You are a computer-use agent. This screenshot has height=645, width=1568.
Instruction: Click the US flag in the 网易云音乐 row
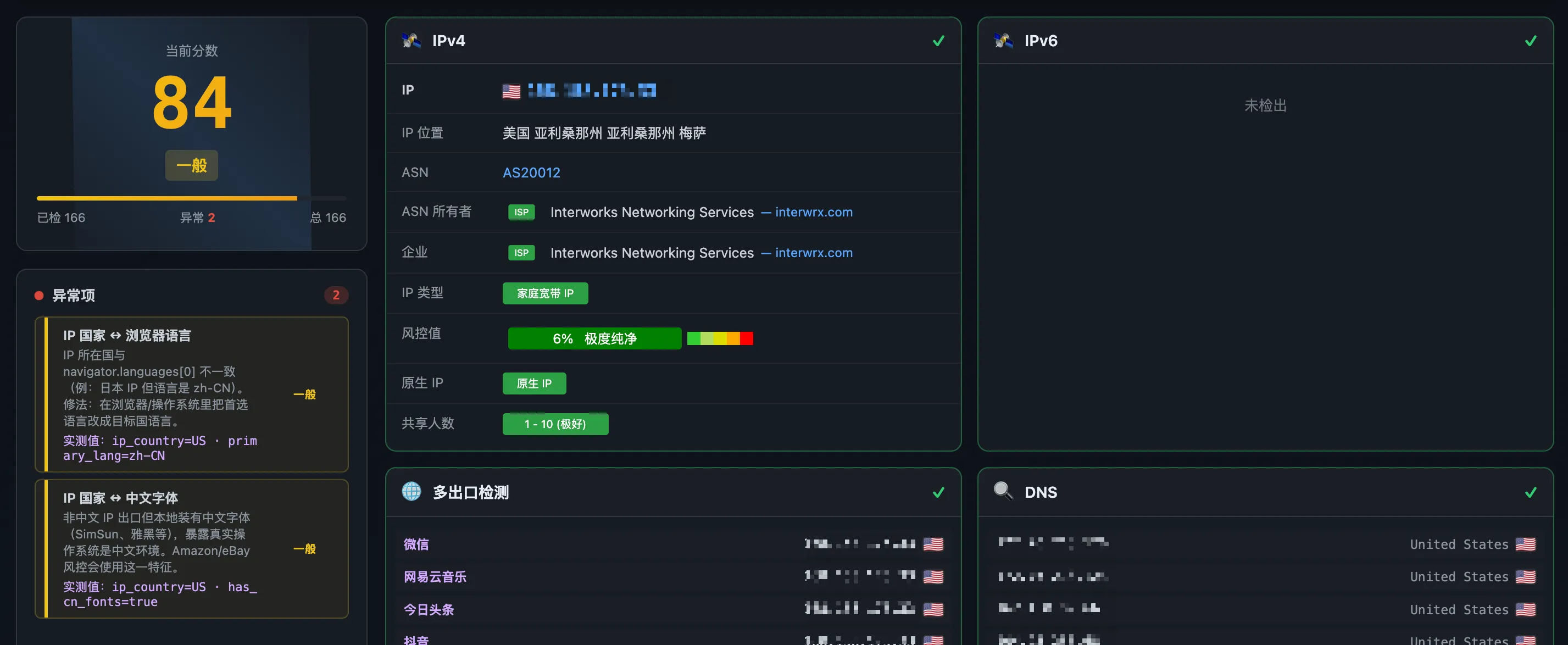933,577
